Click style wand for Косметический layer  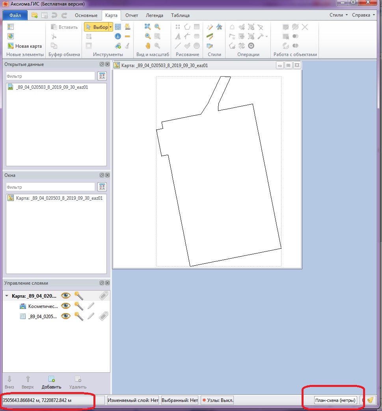pos(78,306)
